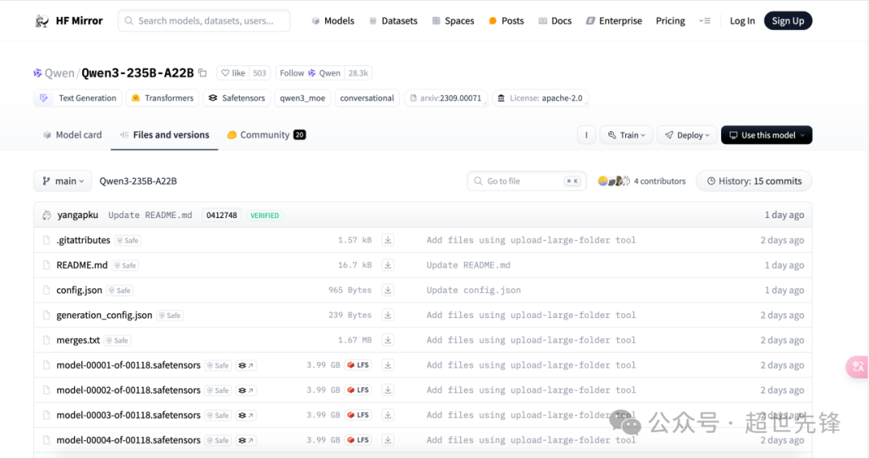Click the conversational tag
The width and height of the screenshot is (869, 458).
click(x=367, y=98)
